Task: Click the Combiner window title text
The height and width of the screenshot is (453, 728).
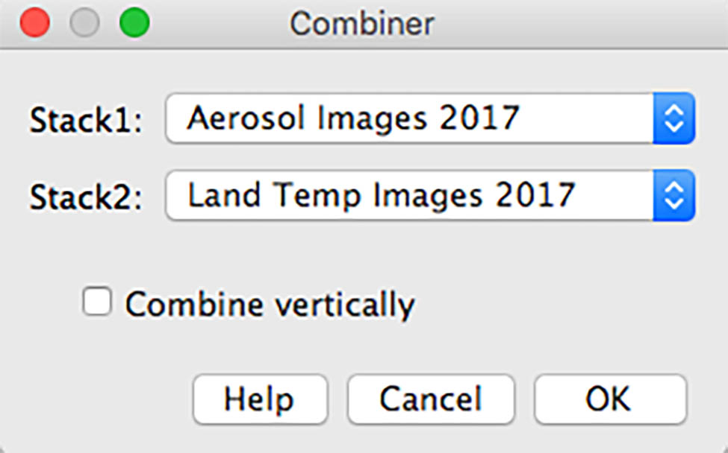Action: click(x=362, y=24)
